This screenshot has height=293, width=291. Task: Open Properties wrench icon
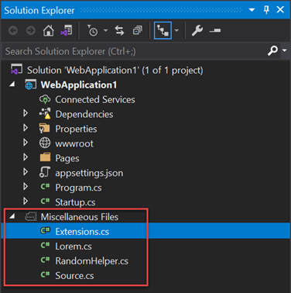(x=197, y=31)
